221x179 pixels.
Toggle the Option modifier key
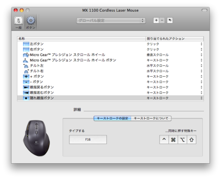(x=182, y=140)
